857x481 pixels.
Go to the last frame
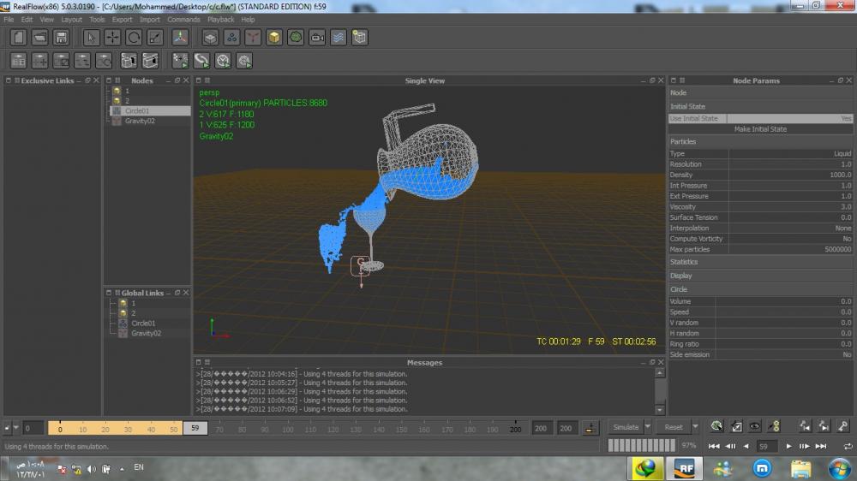821,447
